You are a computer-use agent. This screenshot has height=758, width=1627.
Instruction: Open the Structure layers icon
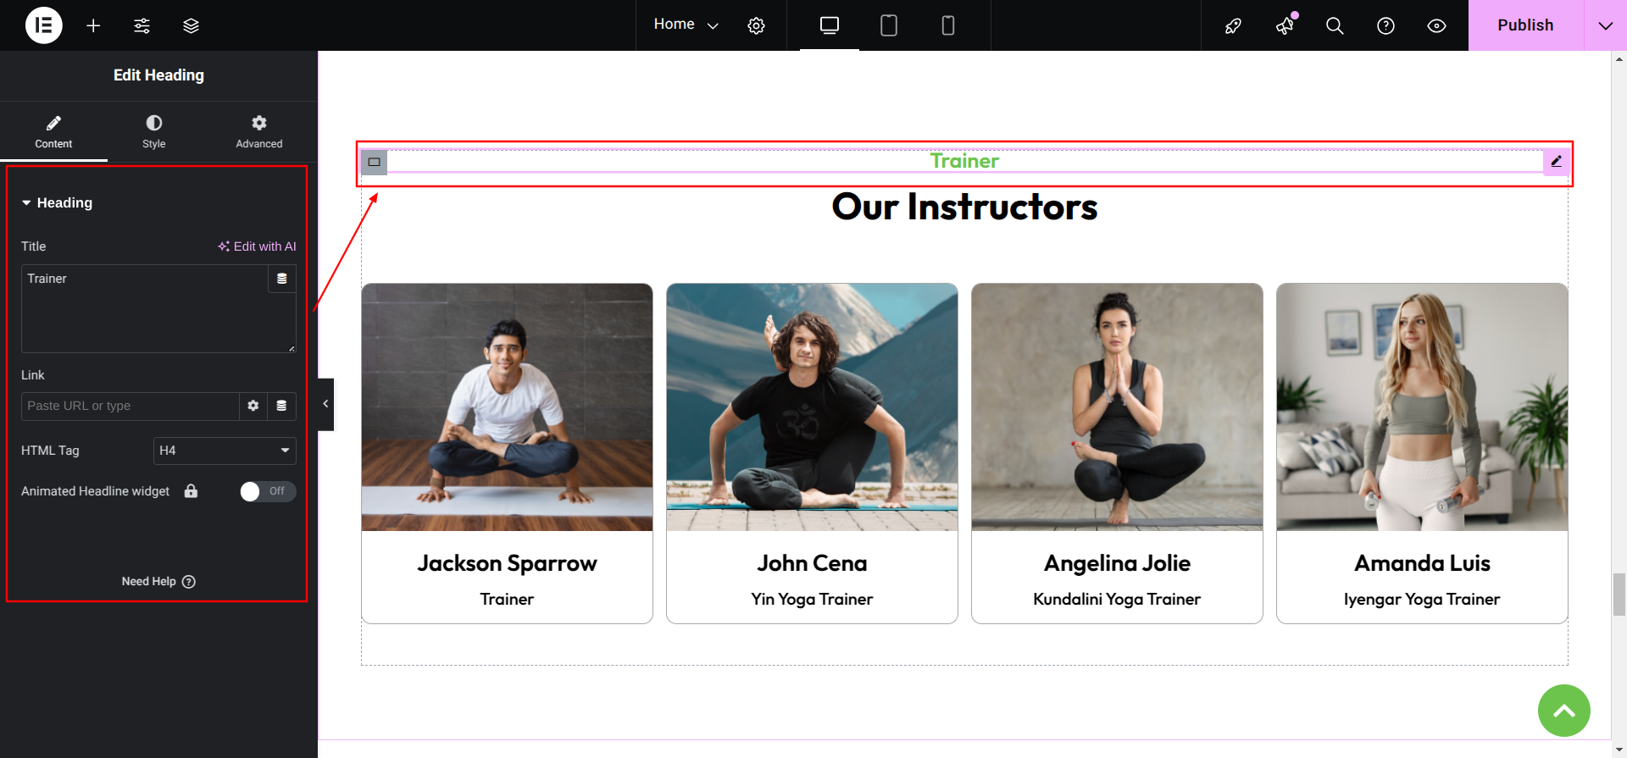191,25
